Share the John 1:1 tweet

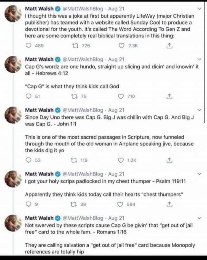[170, 160]
